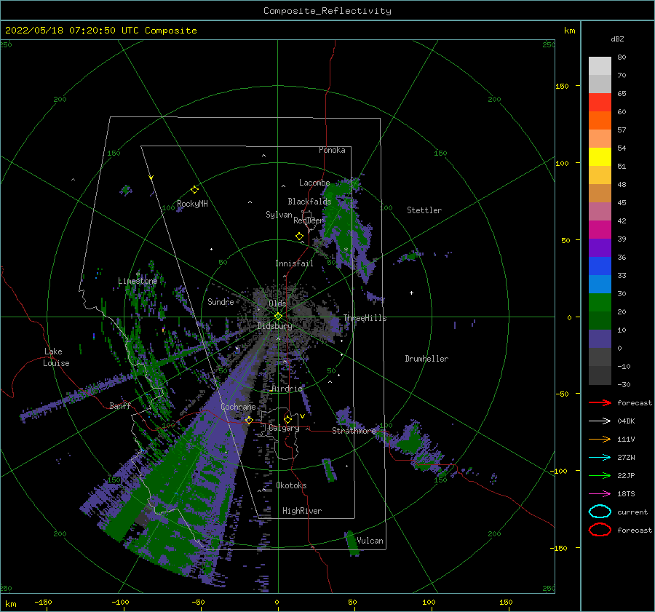Click the Composite_Reflectivity title
655x612 pixels.
tap(327, 11)
